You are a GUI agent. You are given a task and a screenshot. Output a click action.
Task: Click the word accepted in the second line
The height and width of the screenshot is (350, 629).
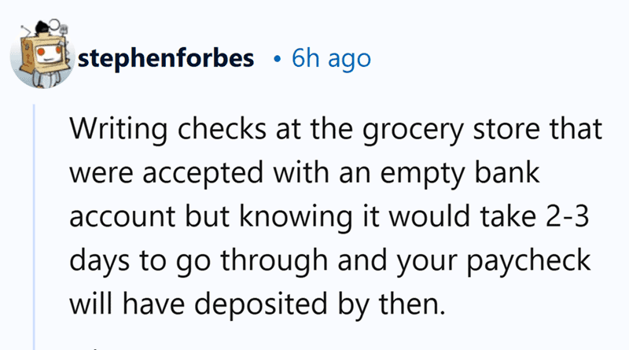pyautogui.click(x=203, y=174)
